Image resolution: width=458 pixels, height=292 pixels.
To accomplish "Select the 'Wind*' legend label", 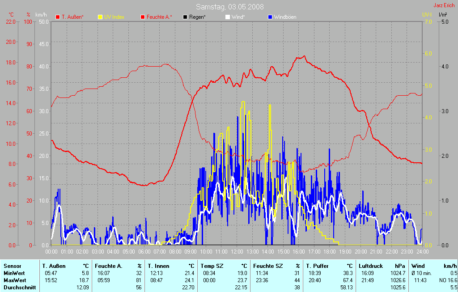I will tap(238, 17).
